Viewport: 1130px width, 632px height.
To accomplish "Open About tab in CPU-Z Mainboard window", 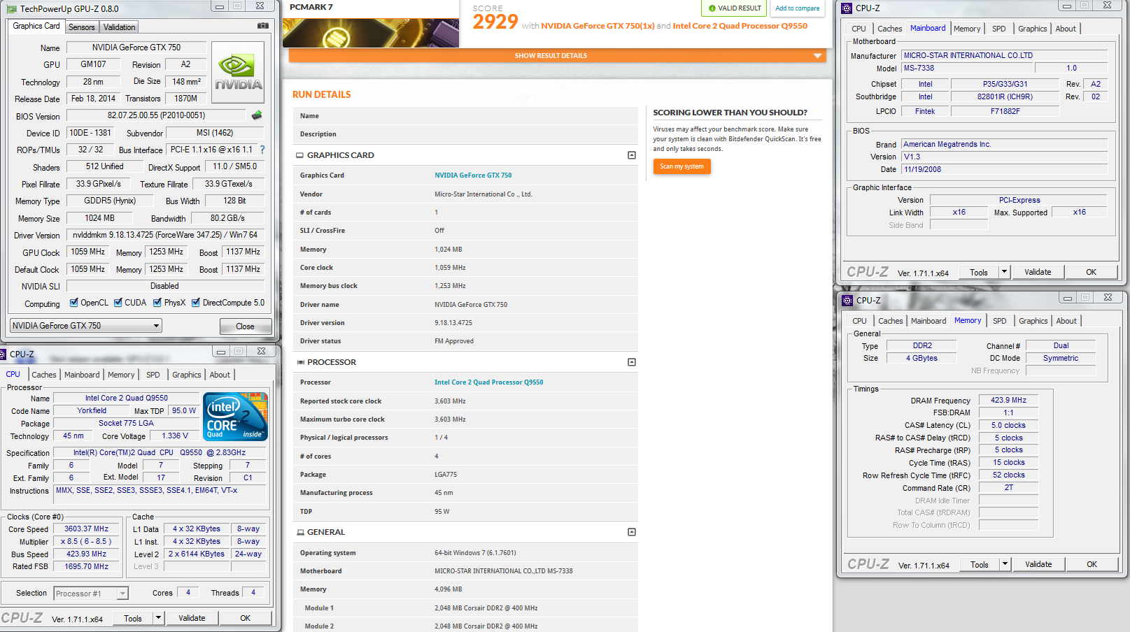I will pos(1066,29).
